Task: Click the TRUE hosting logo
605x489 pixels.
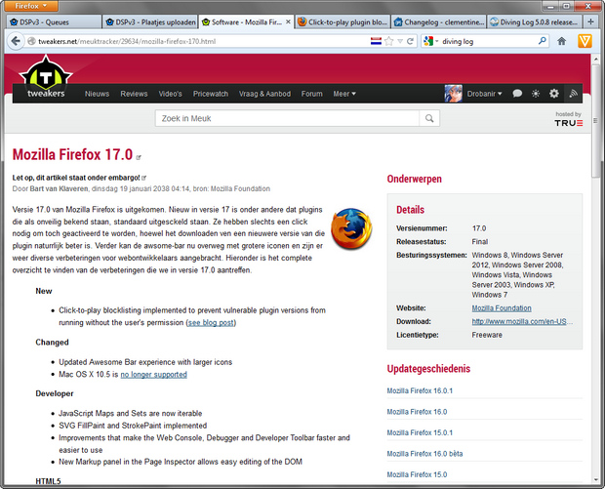Action: 568,123
